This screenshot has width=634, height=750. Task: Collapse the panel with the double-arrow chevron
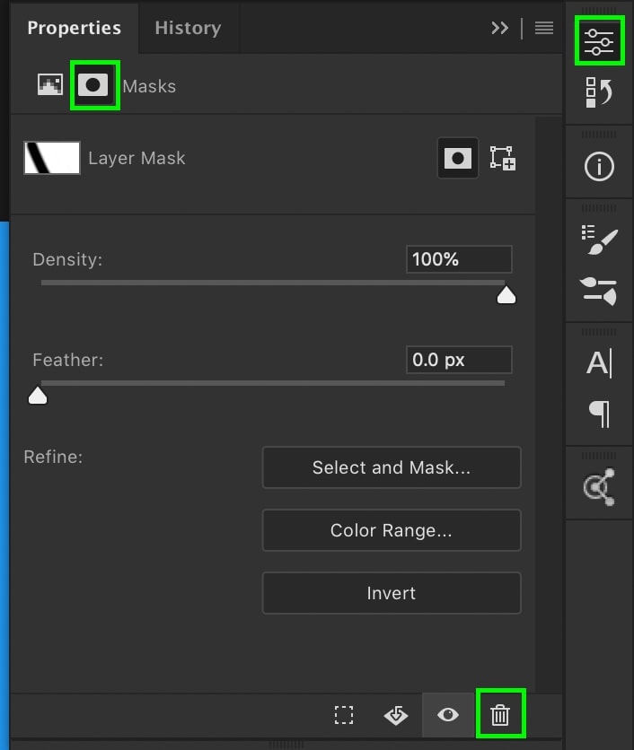[x=499, y=28]
